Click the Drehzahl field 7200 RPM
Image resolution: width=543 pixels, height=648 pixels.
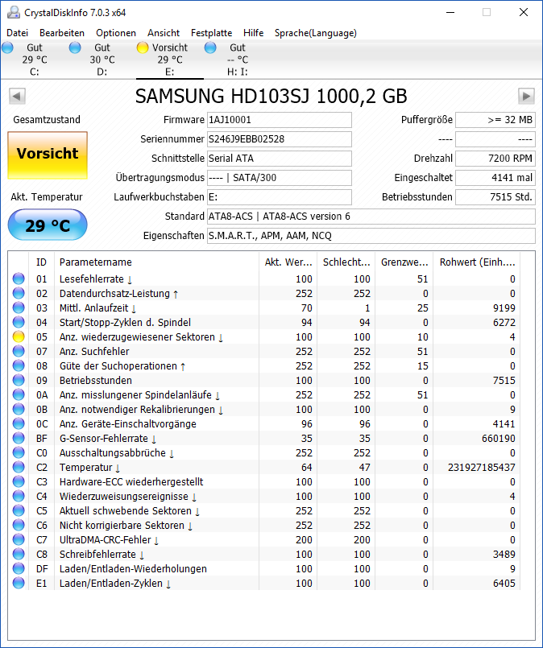click(x=495, y=159)
